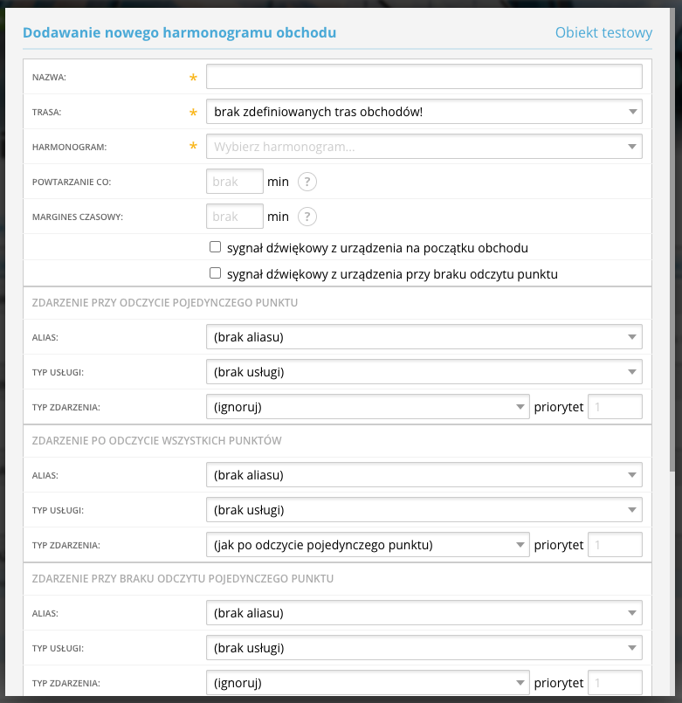Open Typ usługi dropdown under single point read
Image resolution: width=682 pixels, height=703 pixels.
[424, 372]
